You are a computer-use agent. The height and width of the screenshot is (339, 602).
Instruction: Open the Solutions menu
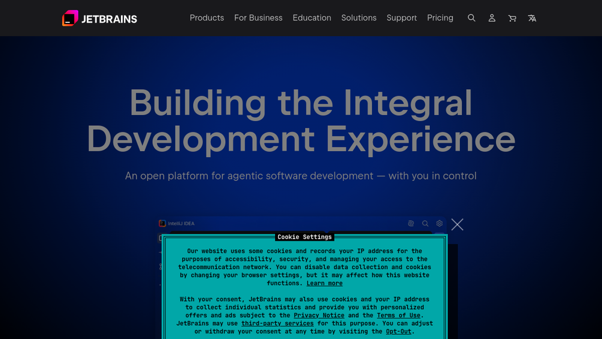pos(359,18)
